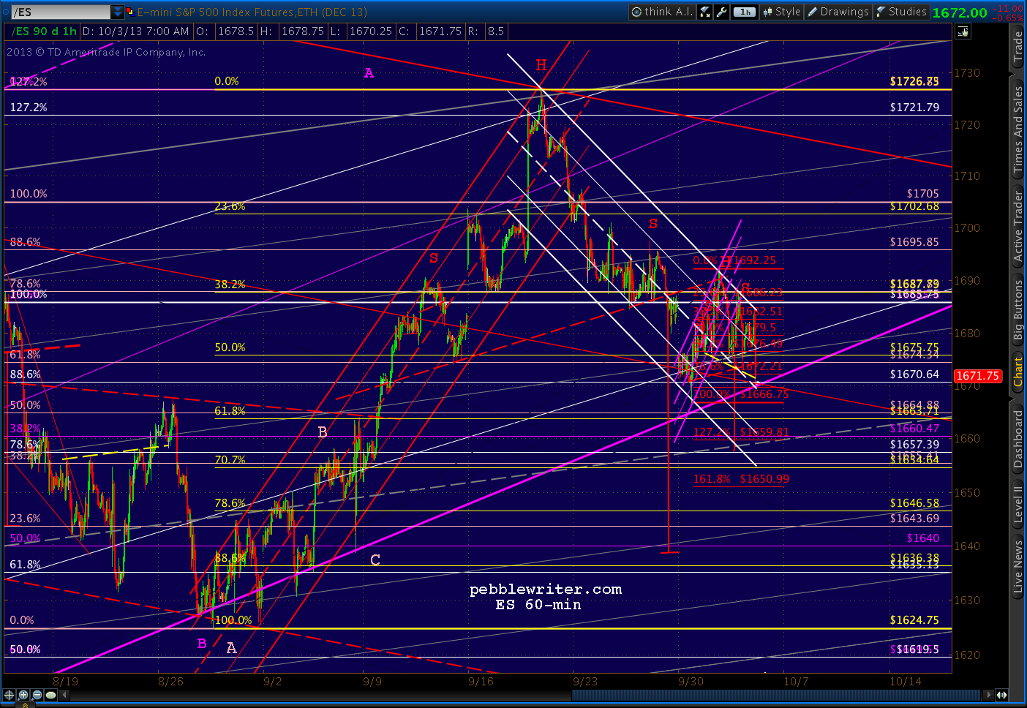Viewport: 1027px width, 708px height.
Task: Zoom out with the minus magnifier icon
Action: [37, 695]
